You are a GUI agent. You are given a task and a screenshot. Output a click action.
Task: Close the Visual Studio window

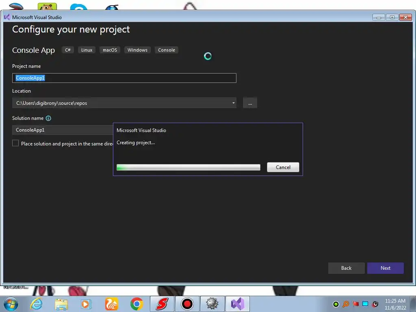[405, 17]
